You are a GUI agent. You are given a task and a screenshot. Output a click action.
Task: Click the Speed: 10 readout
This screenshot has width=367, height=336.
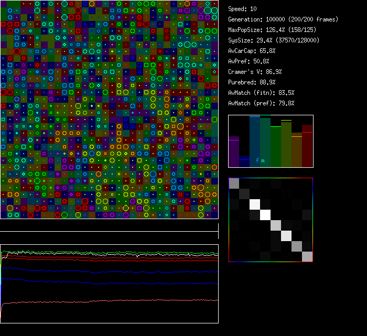[243, 9]
